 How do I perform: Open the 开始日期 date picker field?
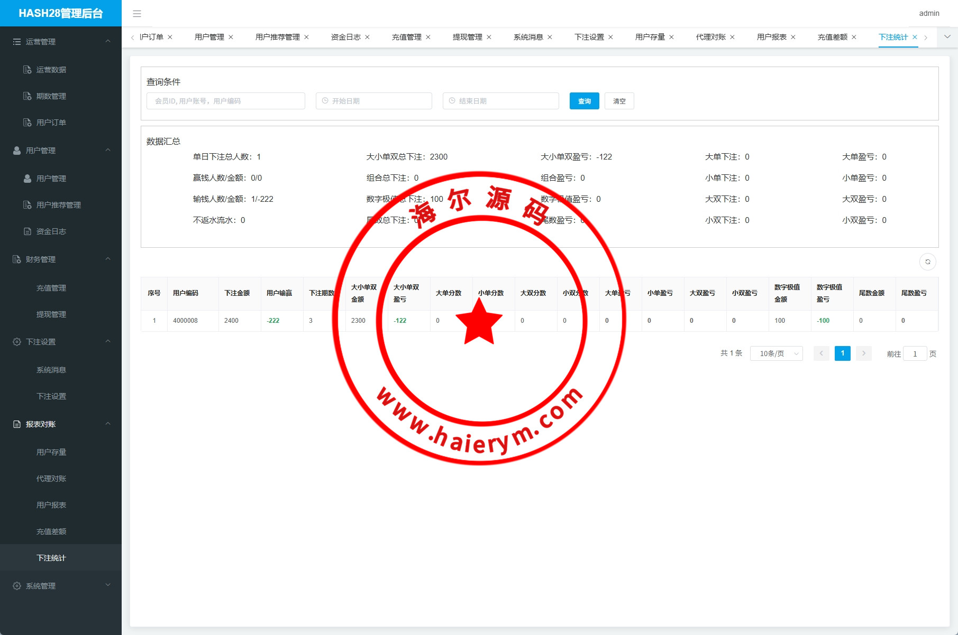pyautogui.click(x=374, y=101)
